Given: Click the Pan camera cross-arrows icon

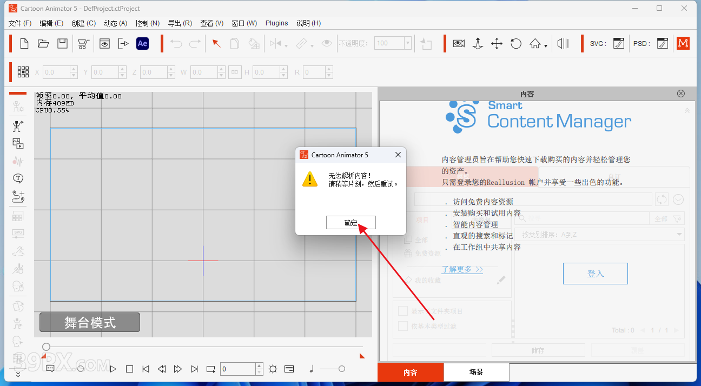Looking at the screenshot, I should [x=497, y=44].
